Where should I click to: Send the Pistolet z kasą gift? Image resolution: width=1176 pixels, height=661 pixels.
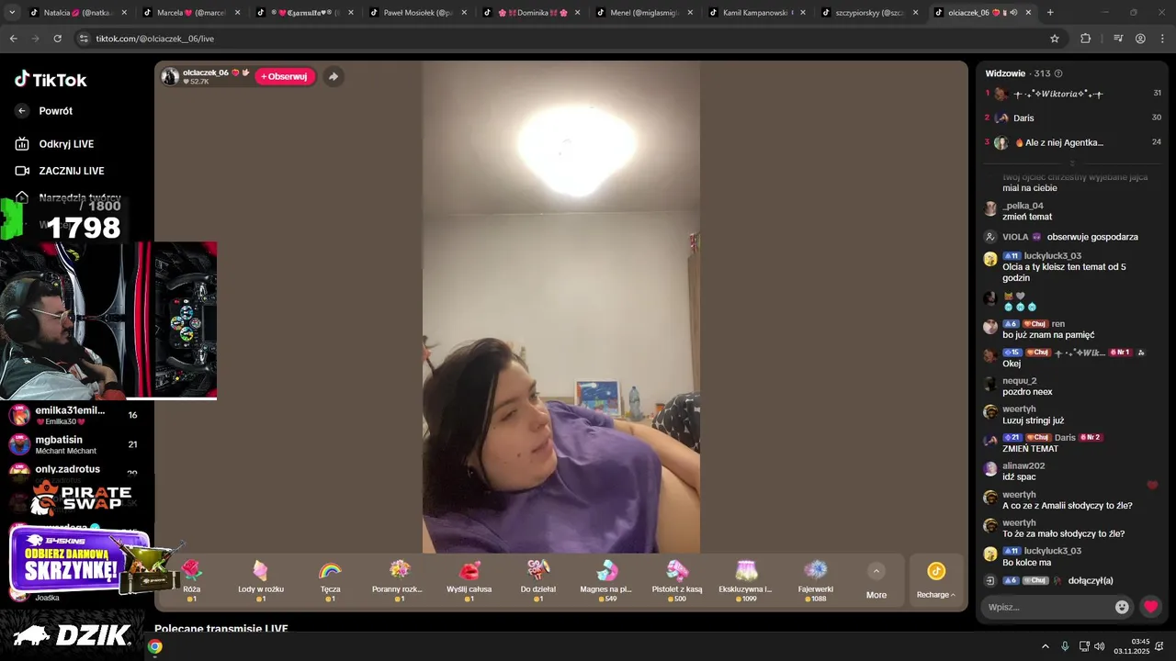click(677, 580)
